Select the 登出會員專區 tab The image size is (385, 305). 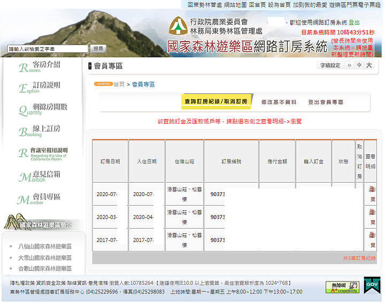click(326, 102)
